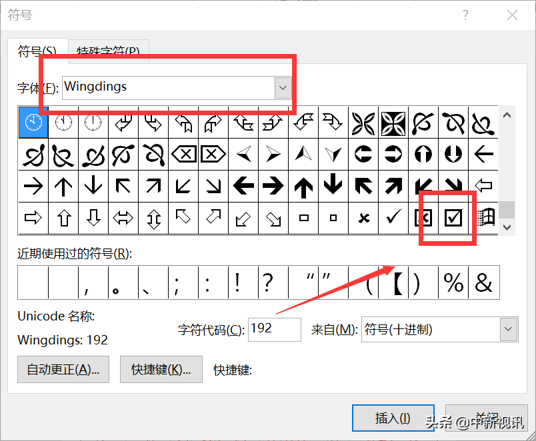The image size is (536, 441).
Task: Click the character code field showing 192
Action: click(275, 329)
